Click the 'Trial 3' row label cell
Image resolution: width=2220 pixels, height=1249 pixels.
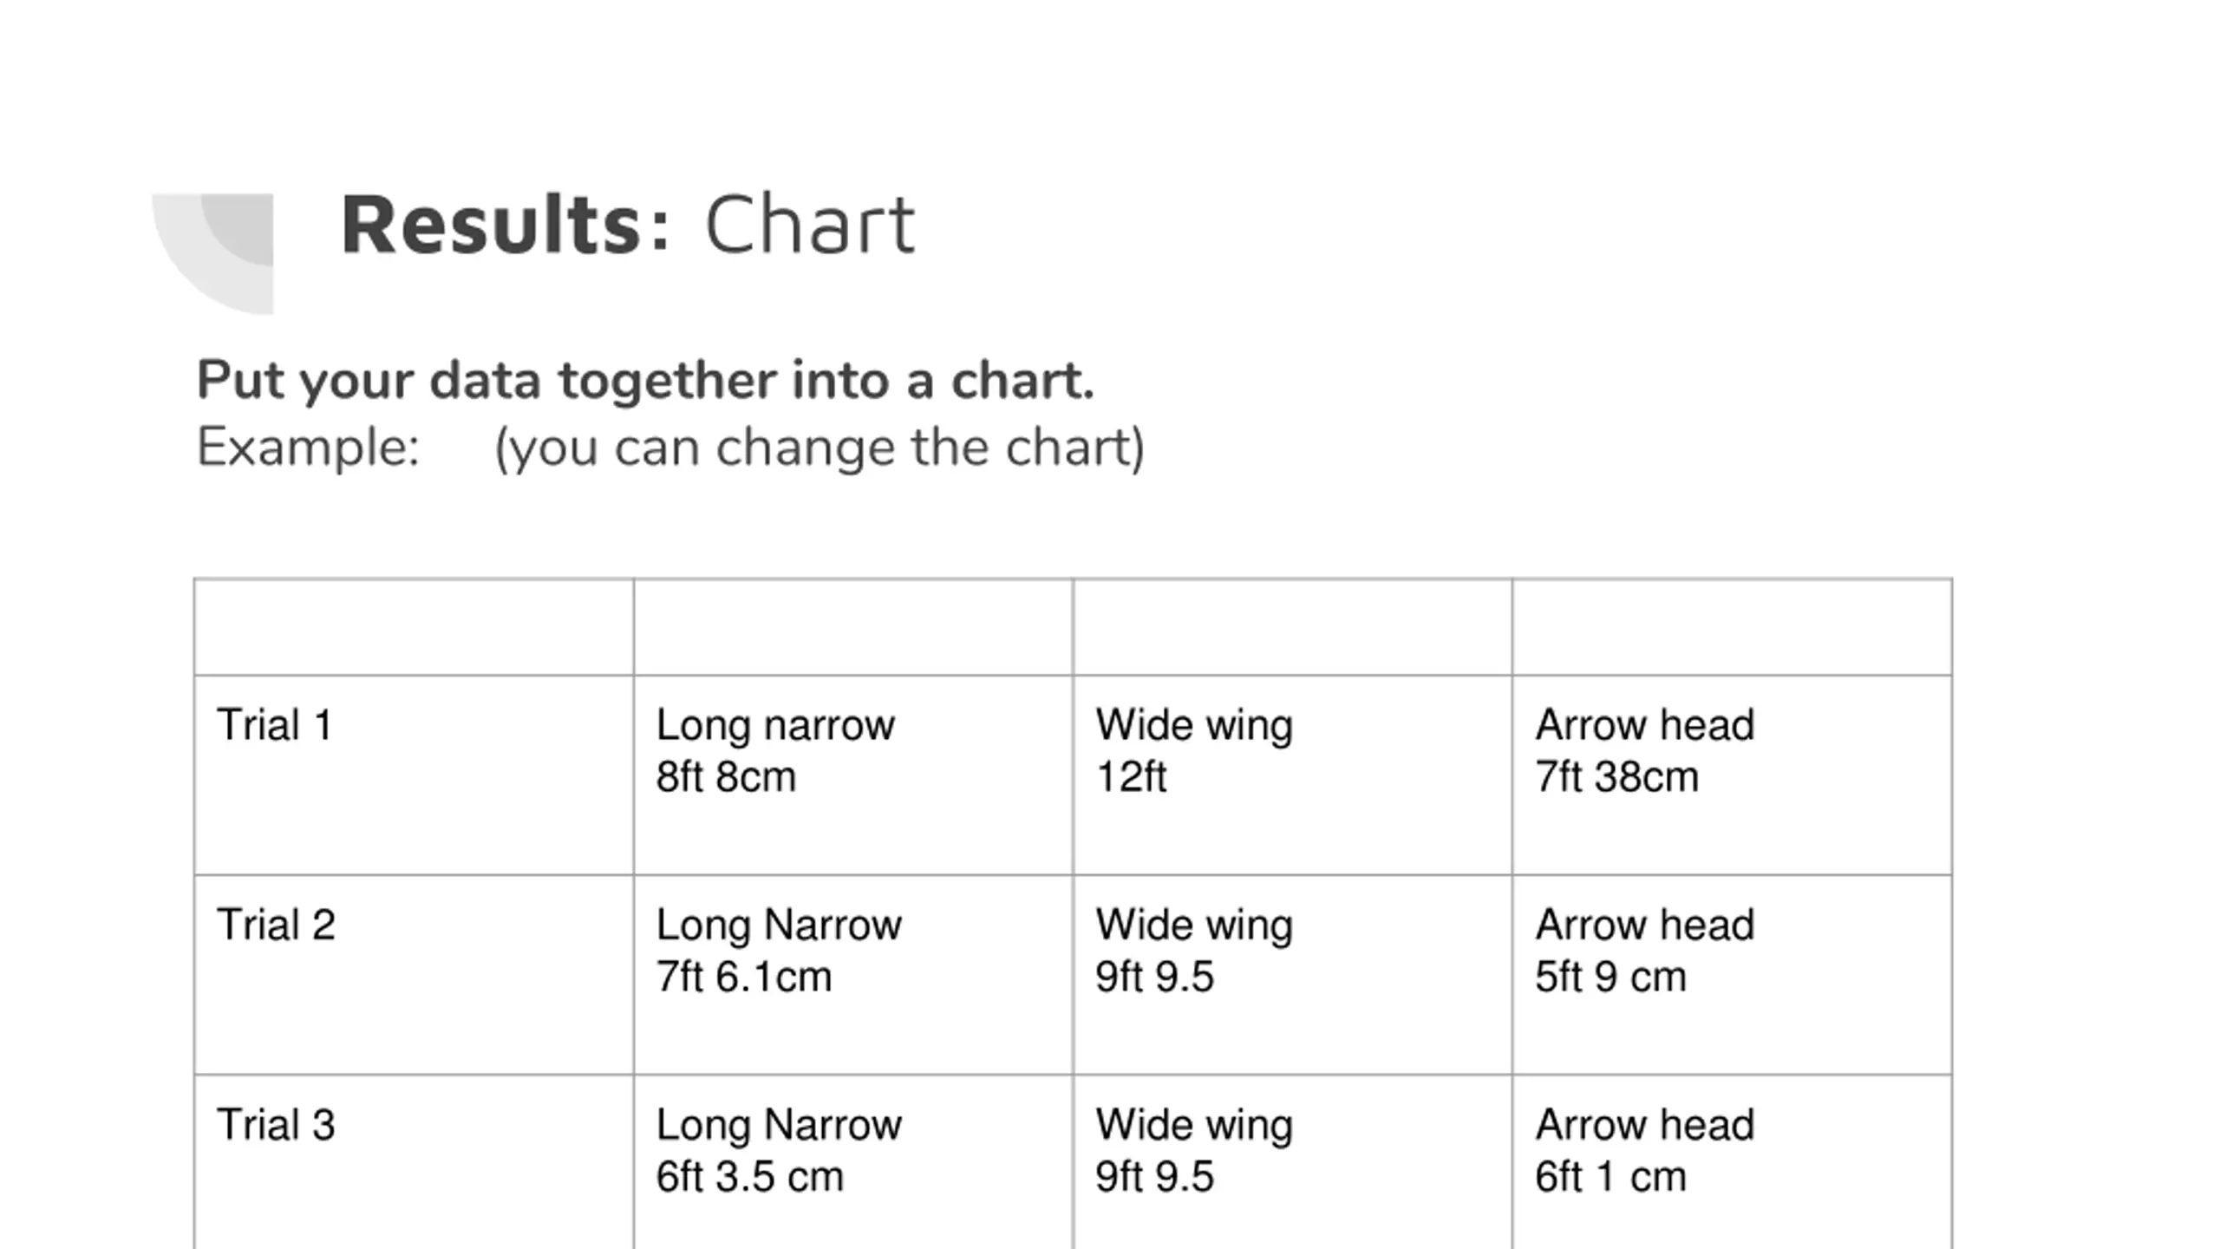(414, 1162)
